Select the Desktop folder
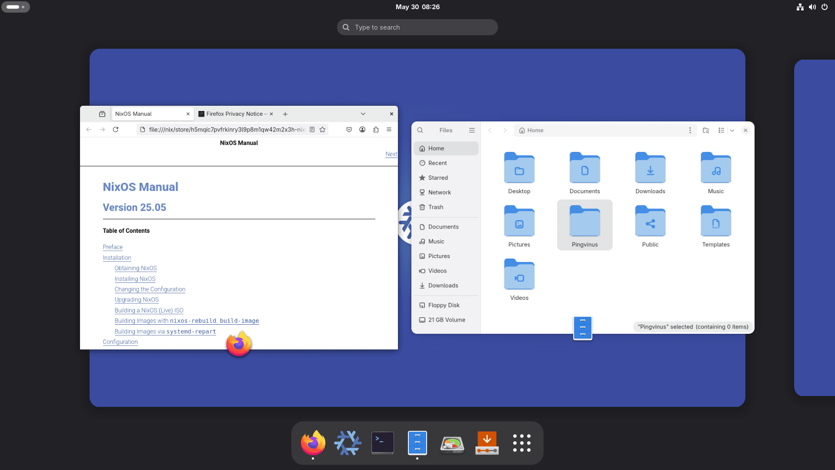 [x=519, y=172]
